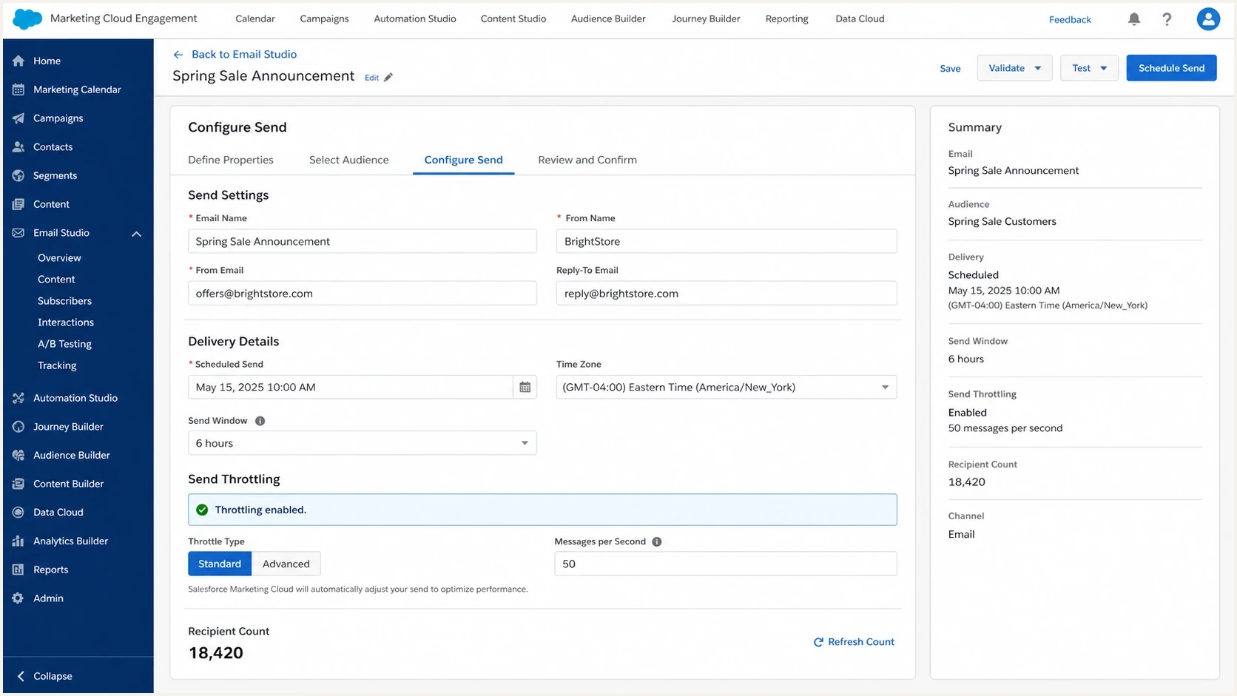Click the Feedback link

[x=1070, y=20]
